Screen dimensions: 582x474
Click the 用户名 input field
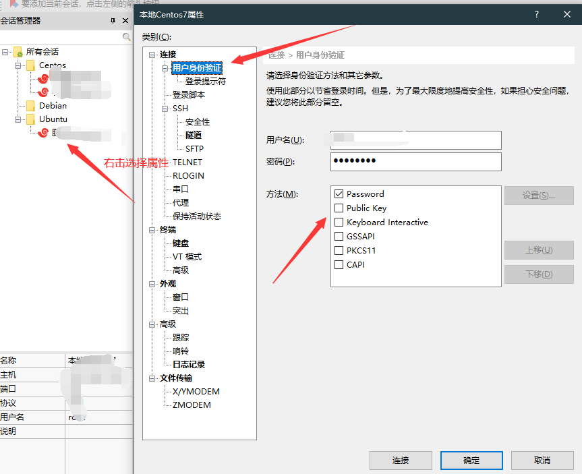(415, 140)
